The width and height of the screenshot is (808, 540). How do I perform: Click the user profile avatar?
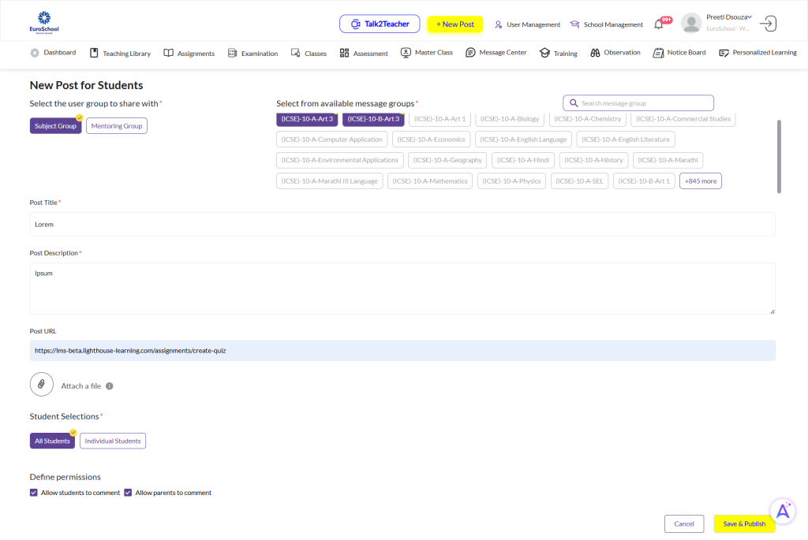click(691, 24)
